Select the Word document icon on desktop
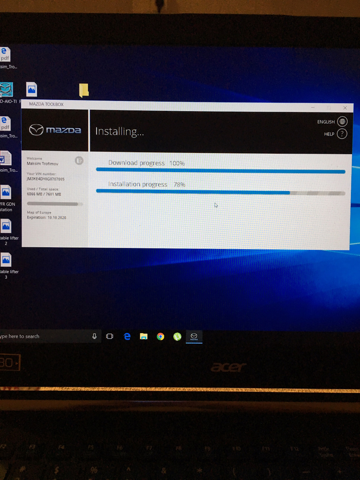 [x=6, y=158]
